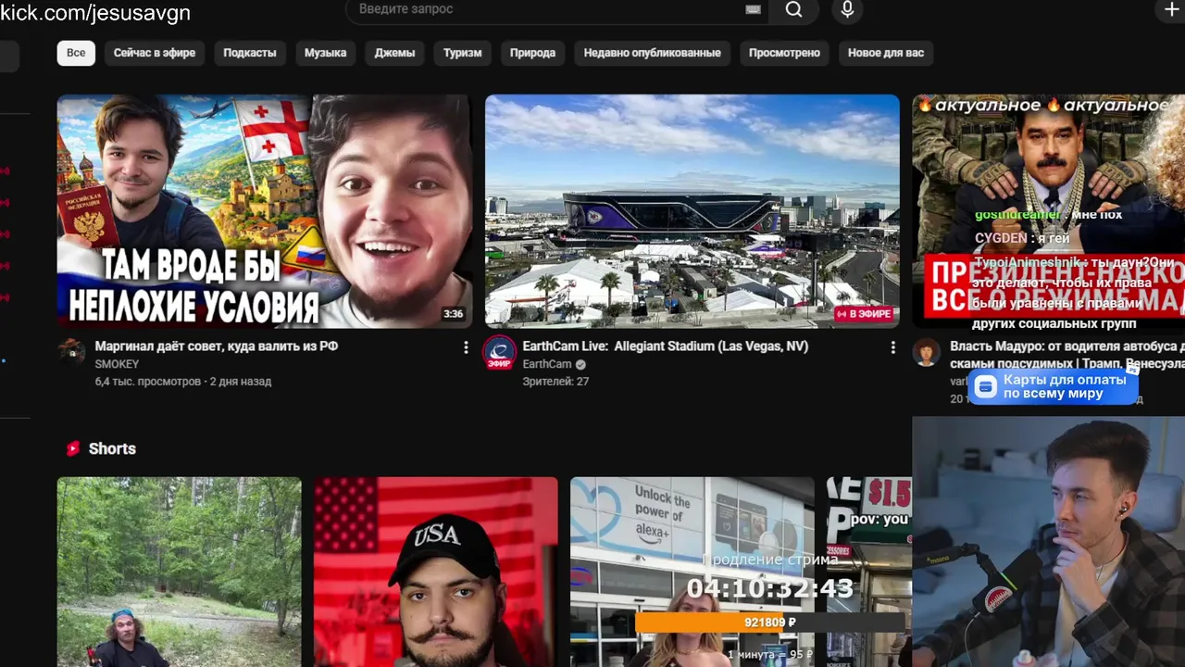This screenshot has width=1185, height=667.
Task: Activate voice search microphone icon
Action: (846, 9)
